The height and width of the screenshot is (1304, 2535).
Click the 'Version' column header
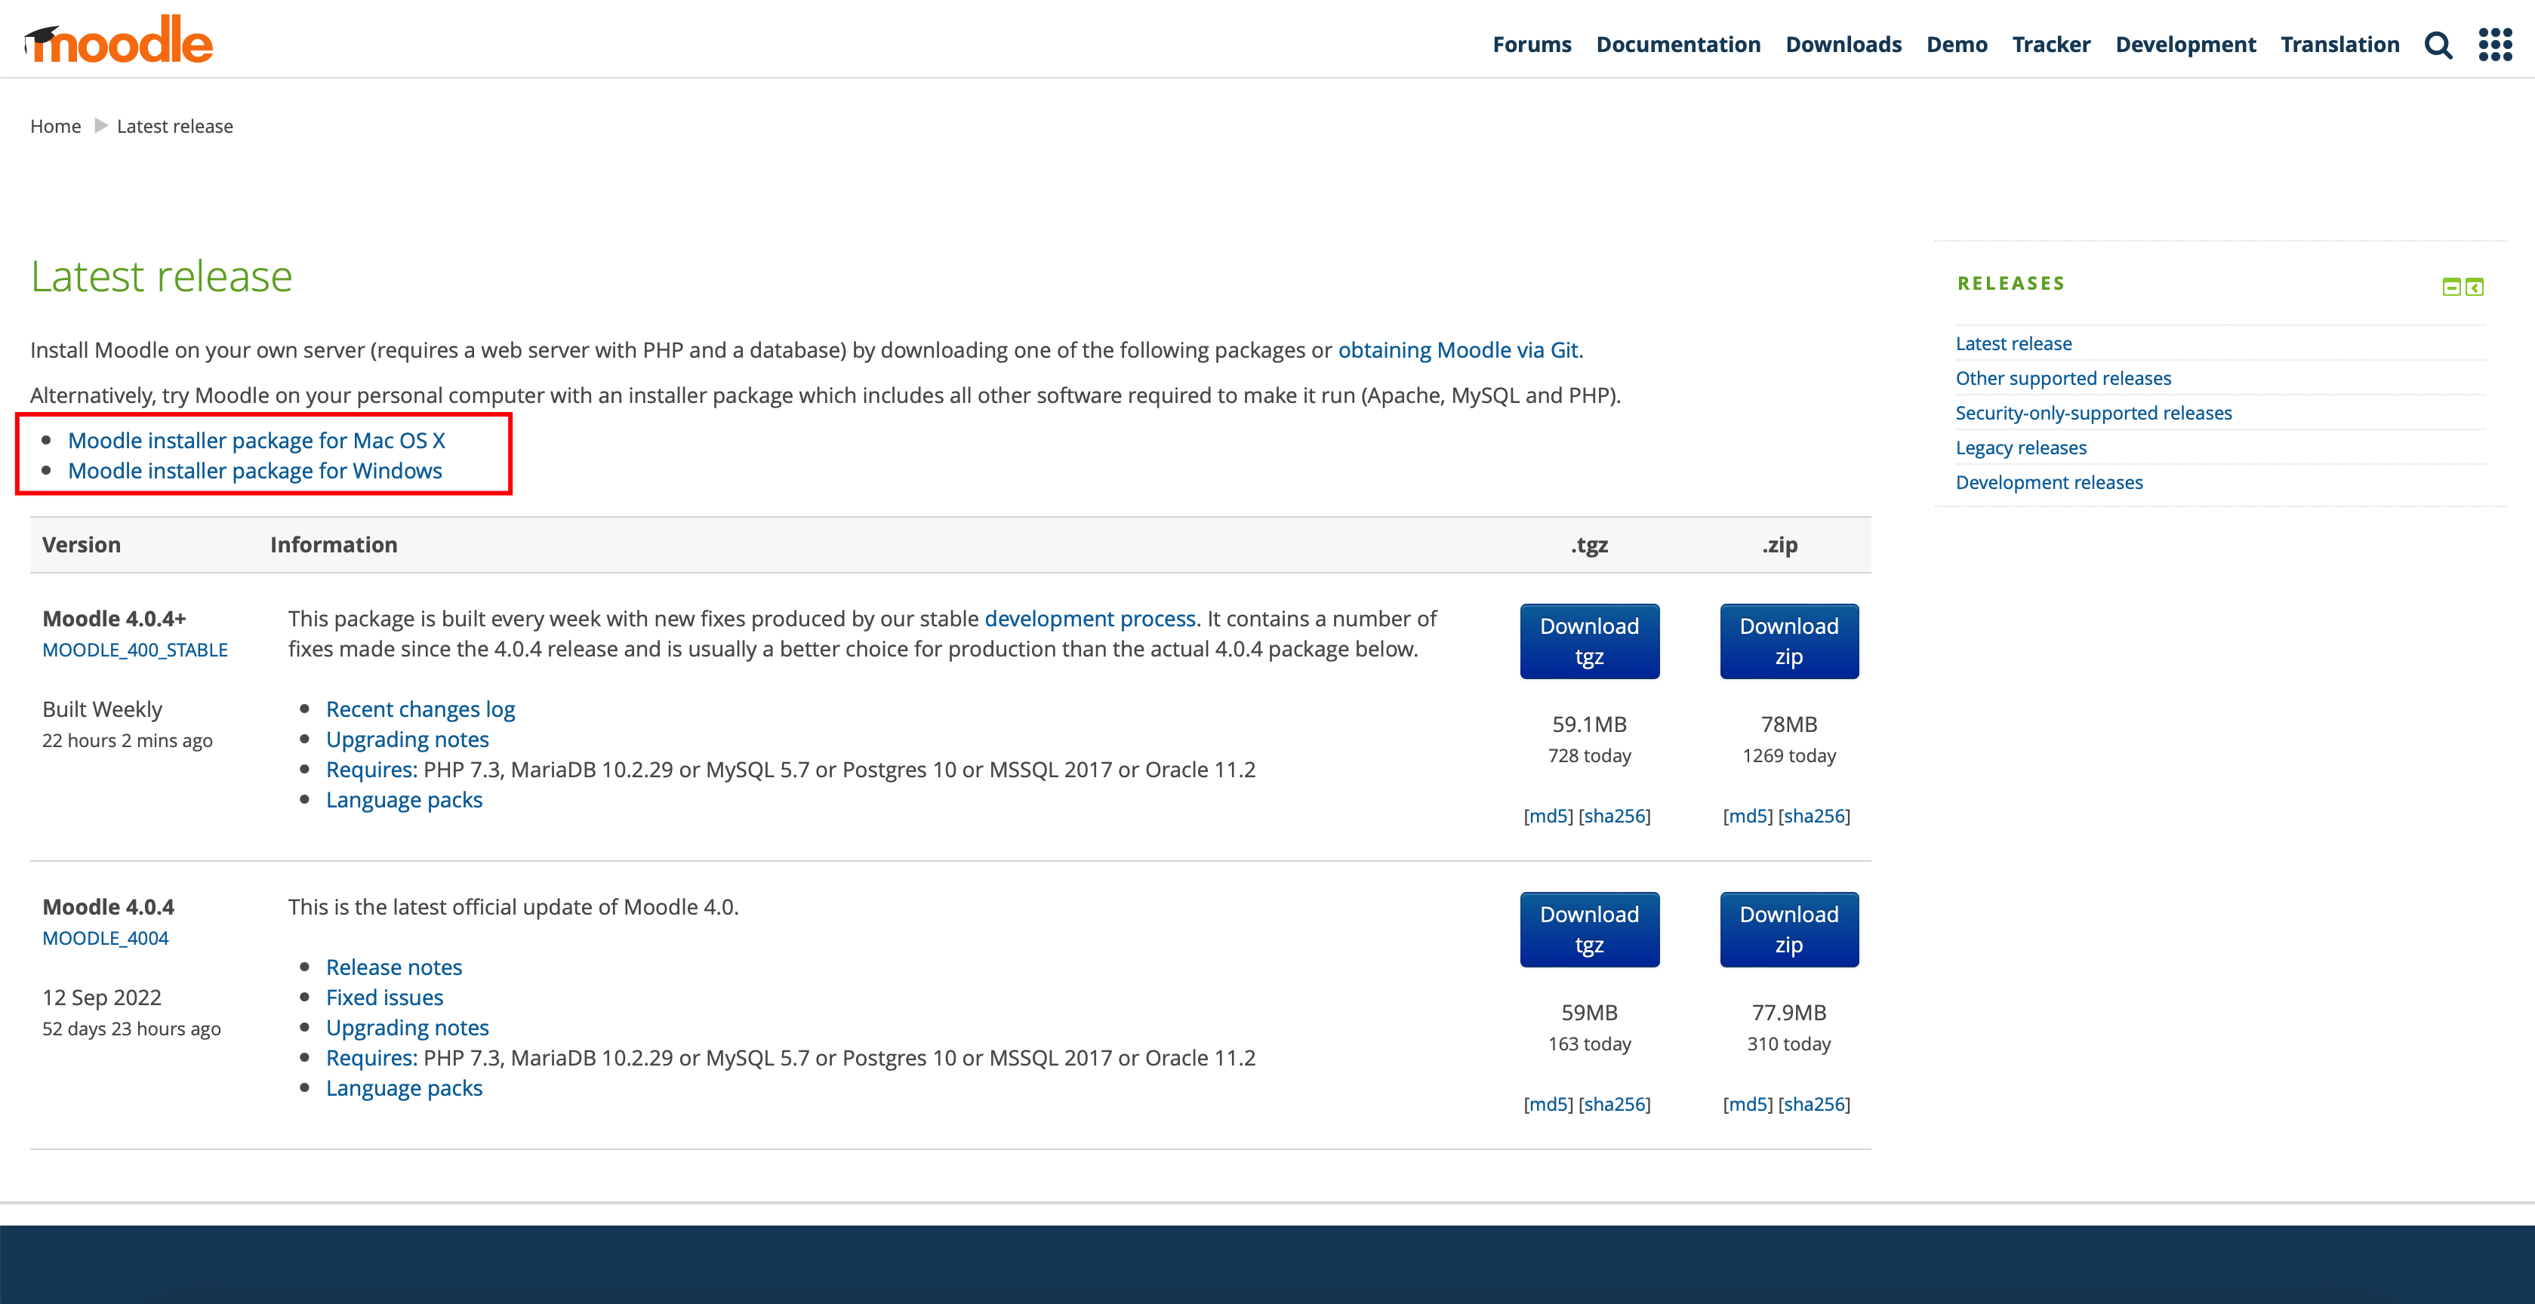click(82, 545)
